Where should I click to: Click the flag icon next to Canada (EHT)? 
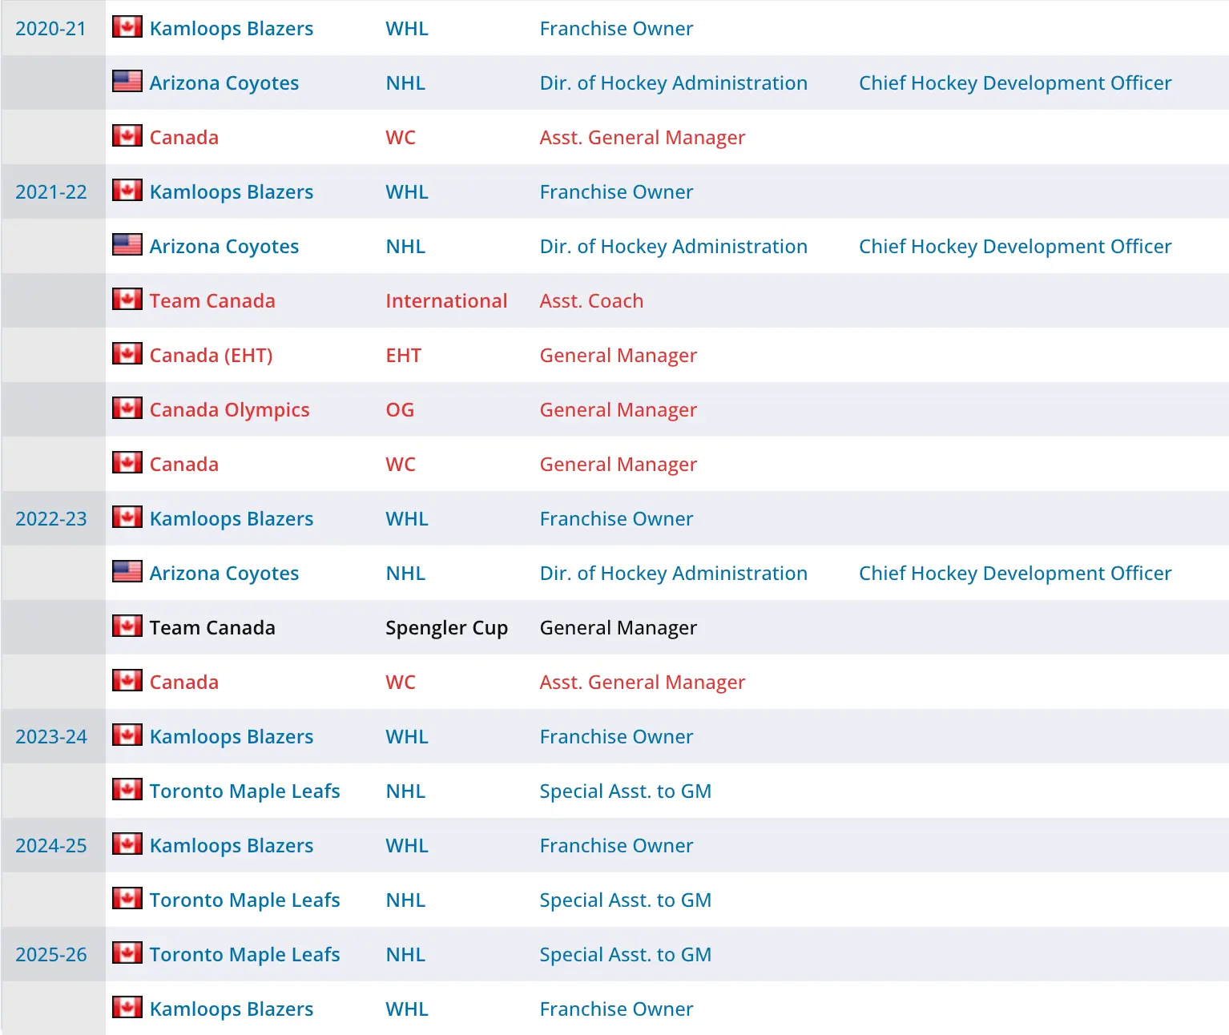tap(127, 354)
